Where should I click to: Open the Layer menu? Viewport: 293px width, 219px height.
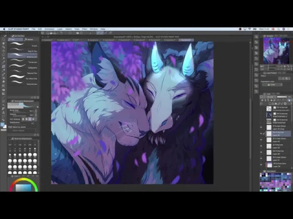point(60,29)
